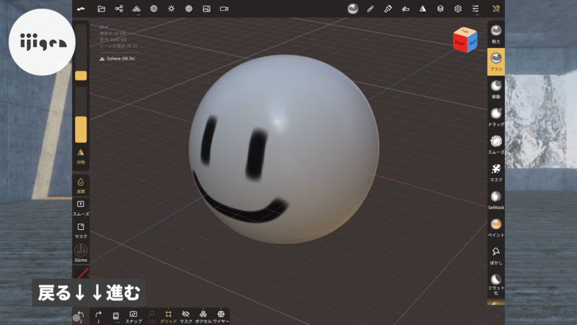Open the Material sphere menu
Screen dimensions: 577x325
pos(154,9)
